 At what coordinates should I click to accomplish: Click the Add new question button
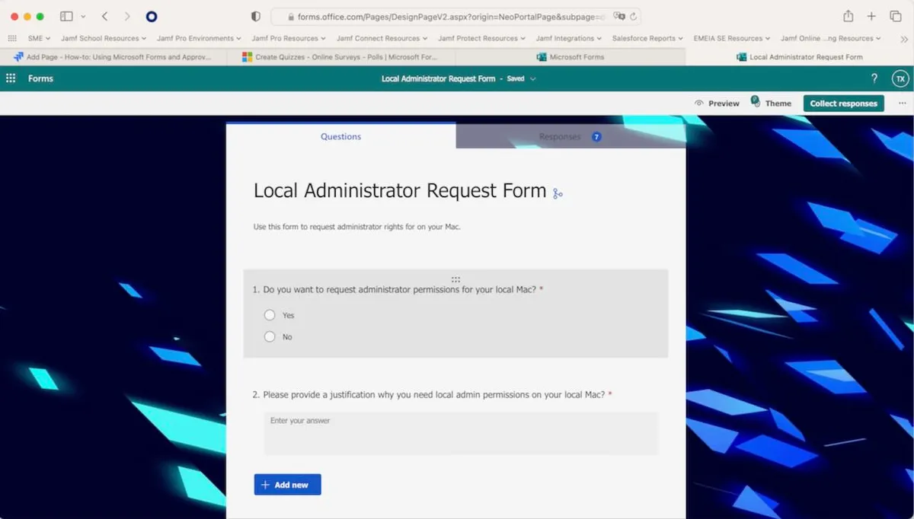pyautogui.click(x=287, y=484)
